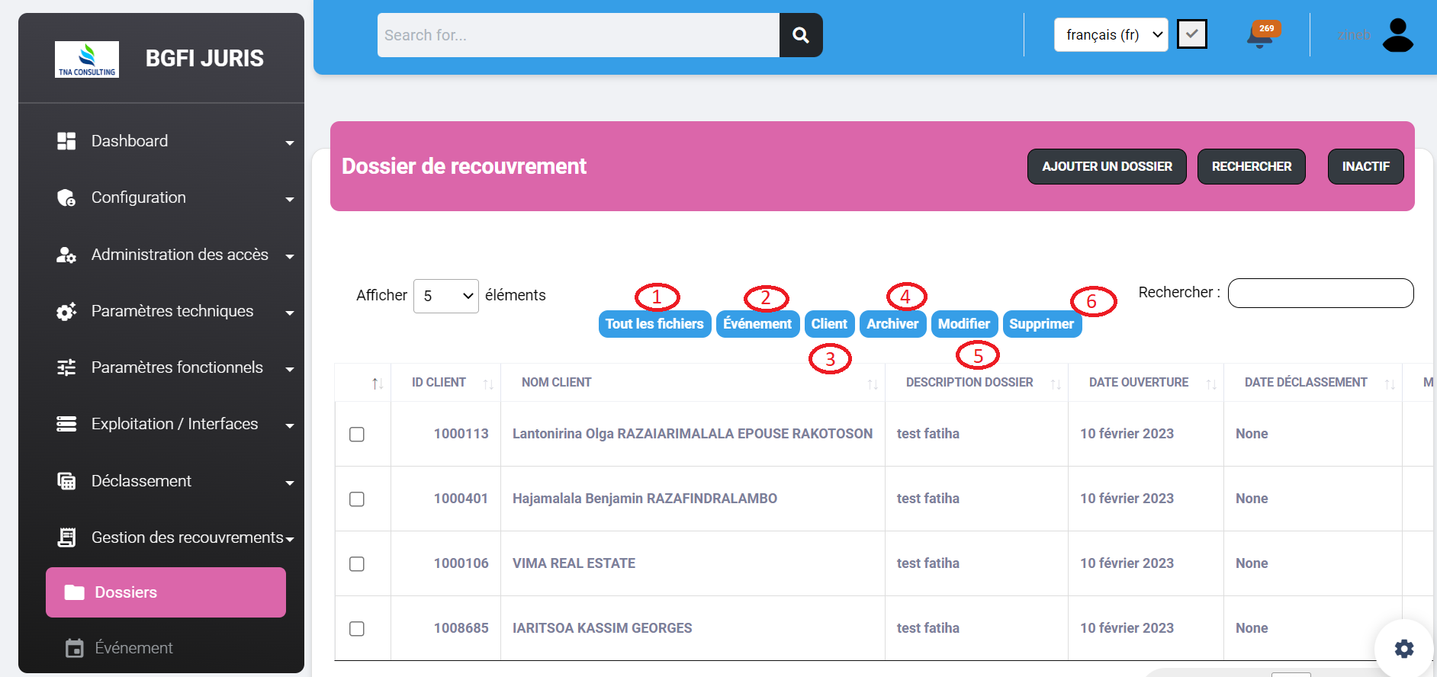The width and height of the screenshot is (1437, 677).
Task: Open the Afficher elements count dropdown
Action: pyautogui.click(x=445, y=296)
